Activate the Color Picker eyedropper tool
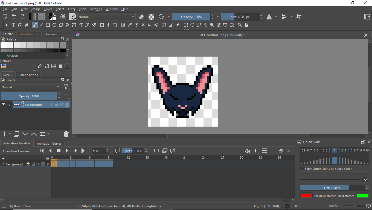 pyautogui.click(x=130, y=25)
